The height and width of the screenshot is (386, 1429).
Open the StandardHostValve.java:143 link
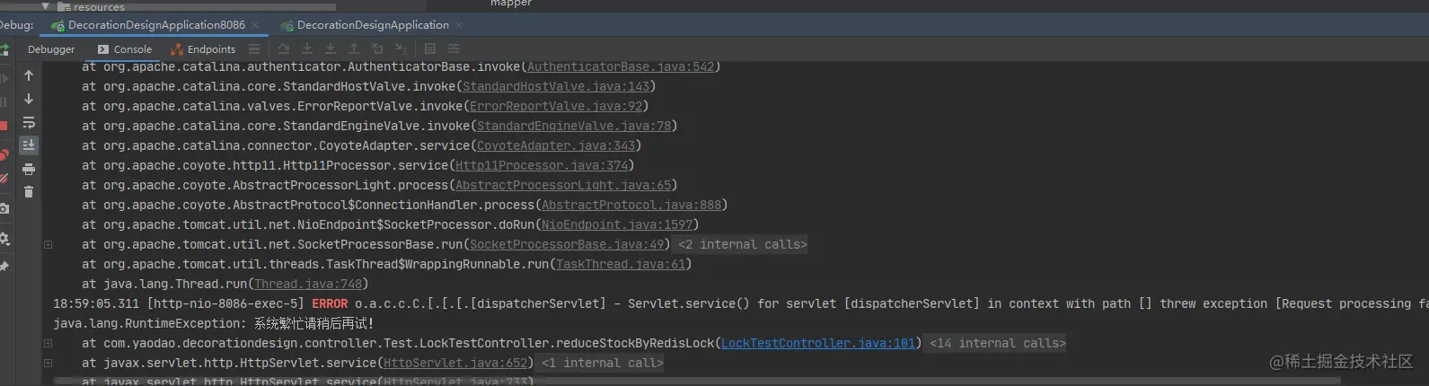pos(556,86)
